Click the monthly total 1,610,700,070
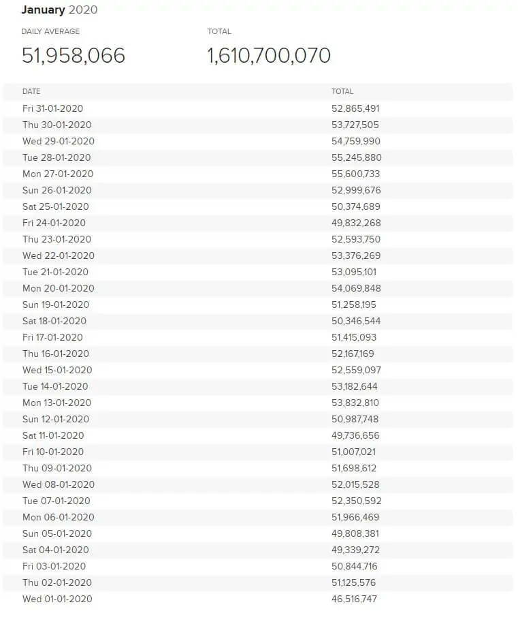 [x=269, y=55]
